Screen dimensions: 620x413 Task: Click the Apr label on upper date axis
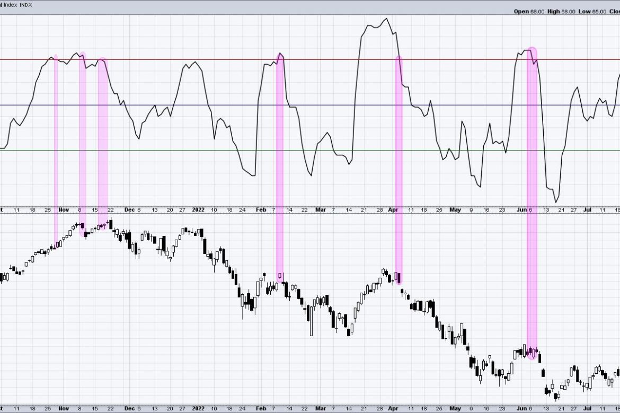393,210
